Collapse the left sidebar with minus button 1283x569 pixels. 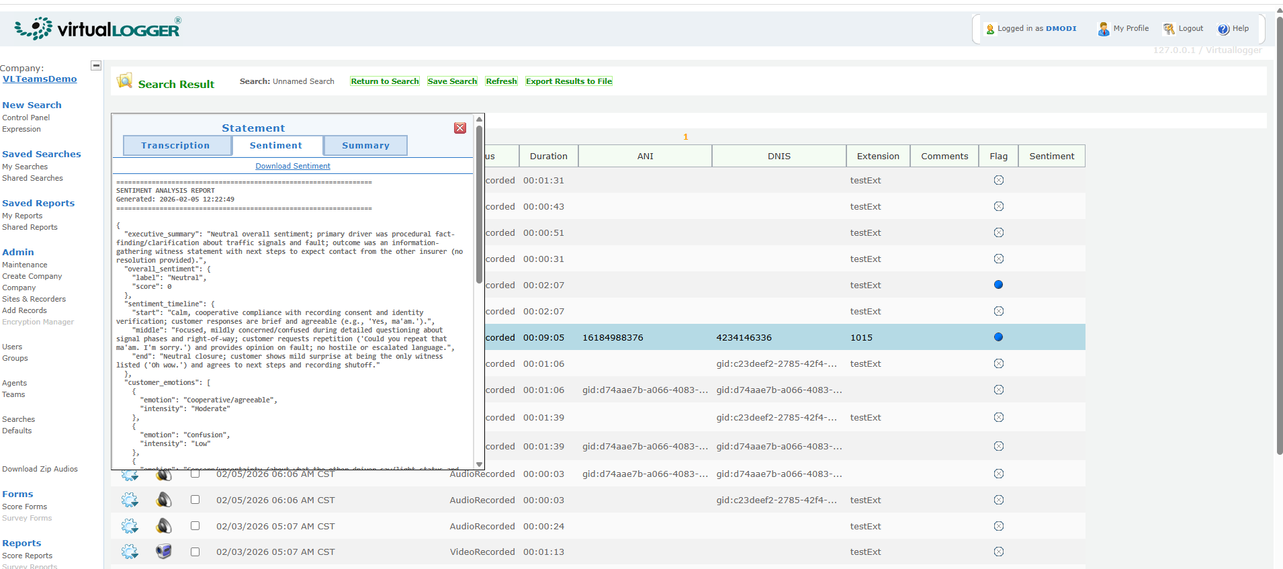click(96, 66)
